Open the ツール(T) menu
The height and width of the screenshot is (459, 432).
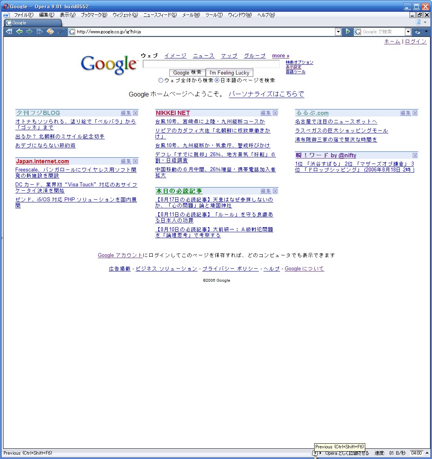pyautogui.click(x=214, y=15)
